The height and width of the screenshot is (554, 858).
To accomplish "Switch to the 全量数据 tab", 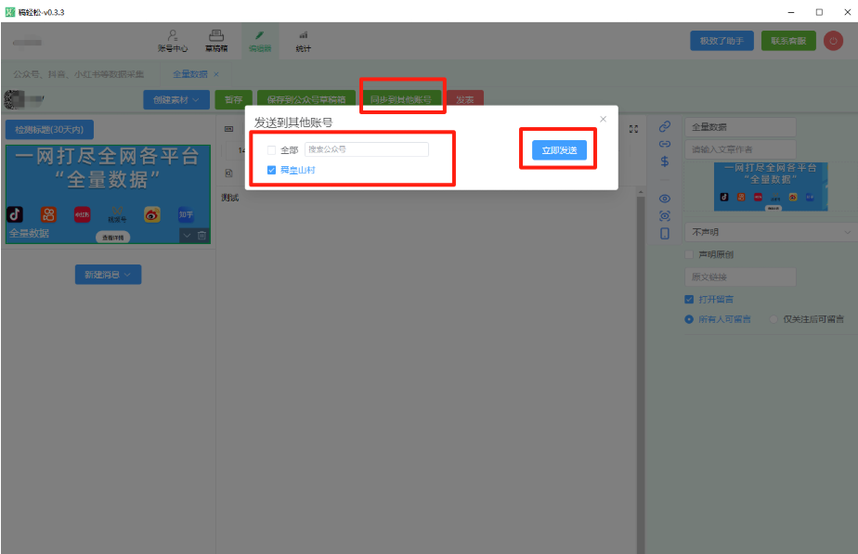I will (191, 73).
